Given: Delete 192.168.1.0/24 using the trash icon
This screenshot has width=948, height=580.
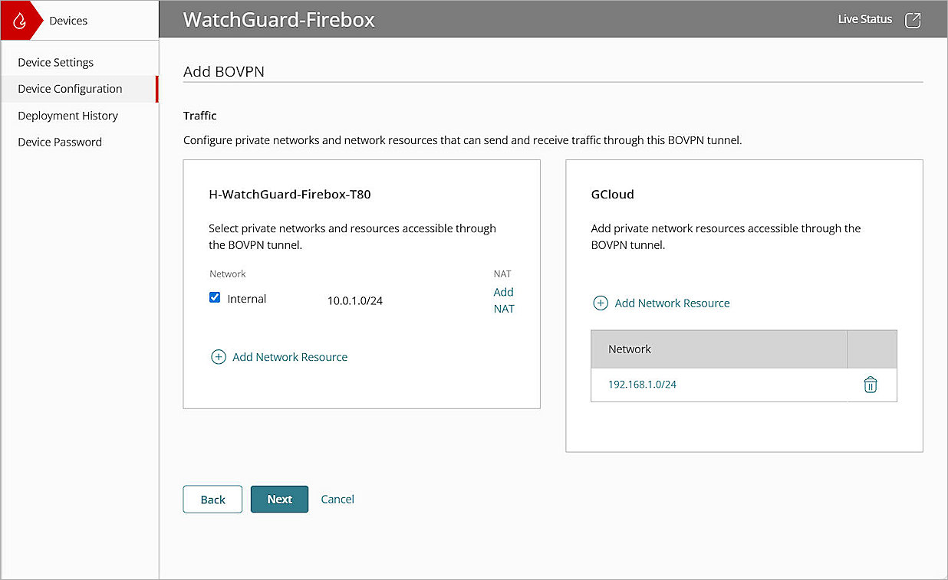Looking at the screenshot, I should coord(871,385).
